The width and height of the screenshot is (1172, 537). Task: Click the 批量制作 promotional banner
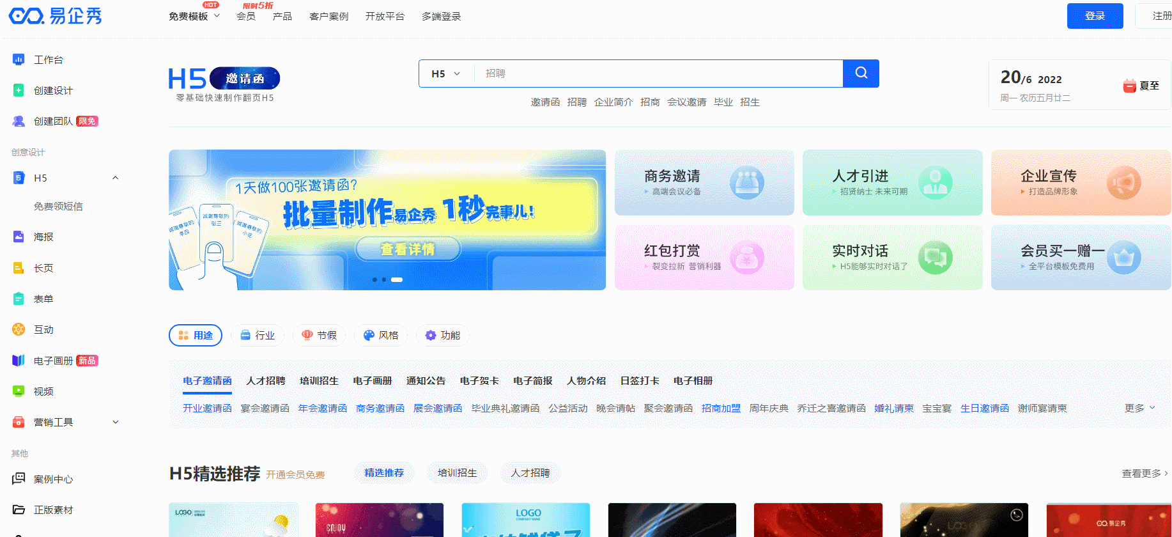pyautogui.click(x=387, y=220)
